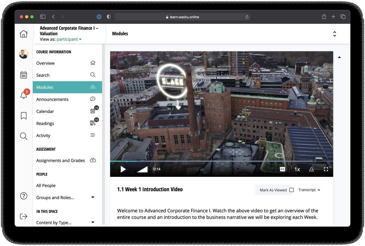Open the calendar icon in left rail
The height and width of the screenshot is (246, 365).
coord(23,75)
